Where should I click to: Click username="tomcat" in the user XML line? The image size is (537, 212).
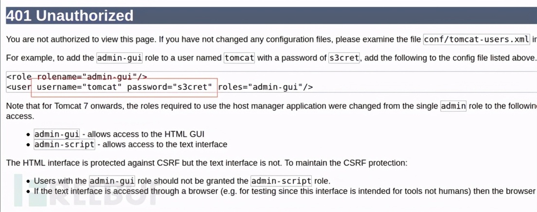pyautogui.click(x=79, y=87)
